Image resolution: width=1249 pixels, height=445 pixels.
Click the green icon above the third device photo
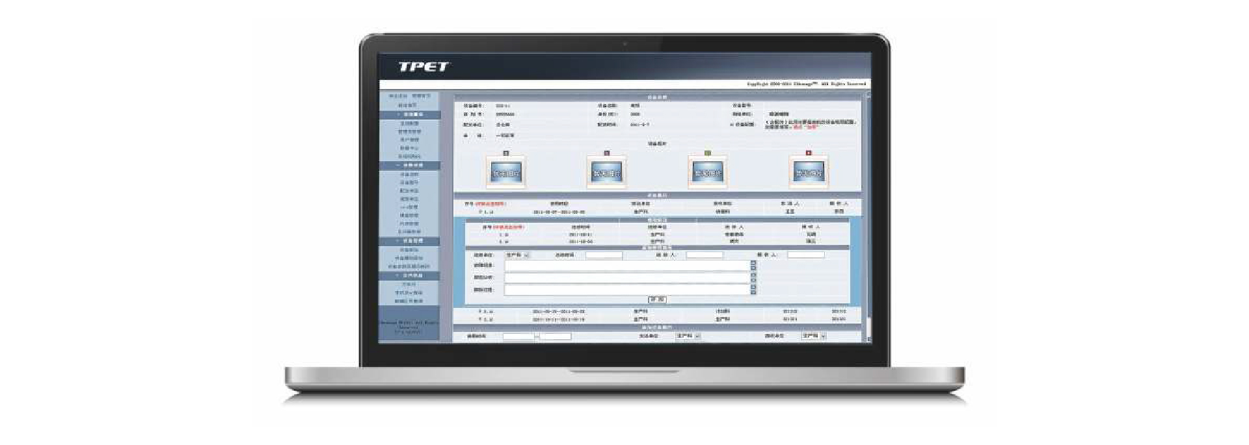(708, 153)
